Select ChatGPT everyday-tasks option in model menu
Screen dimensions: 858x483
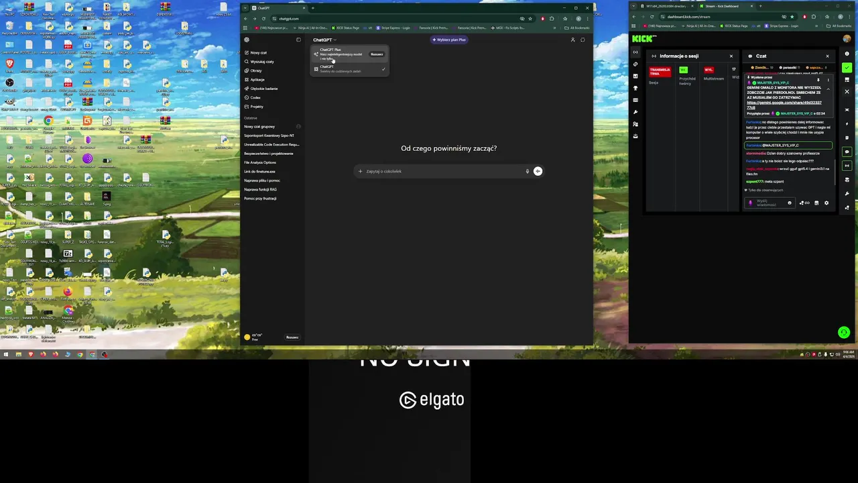click(x=349, y=68)
